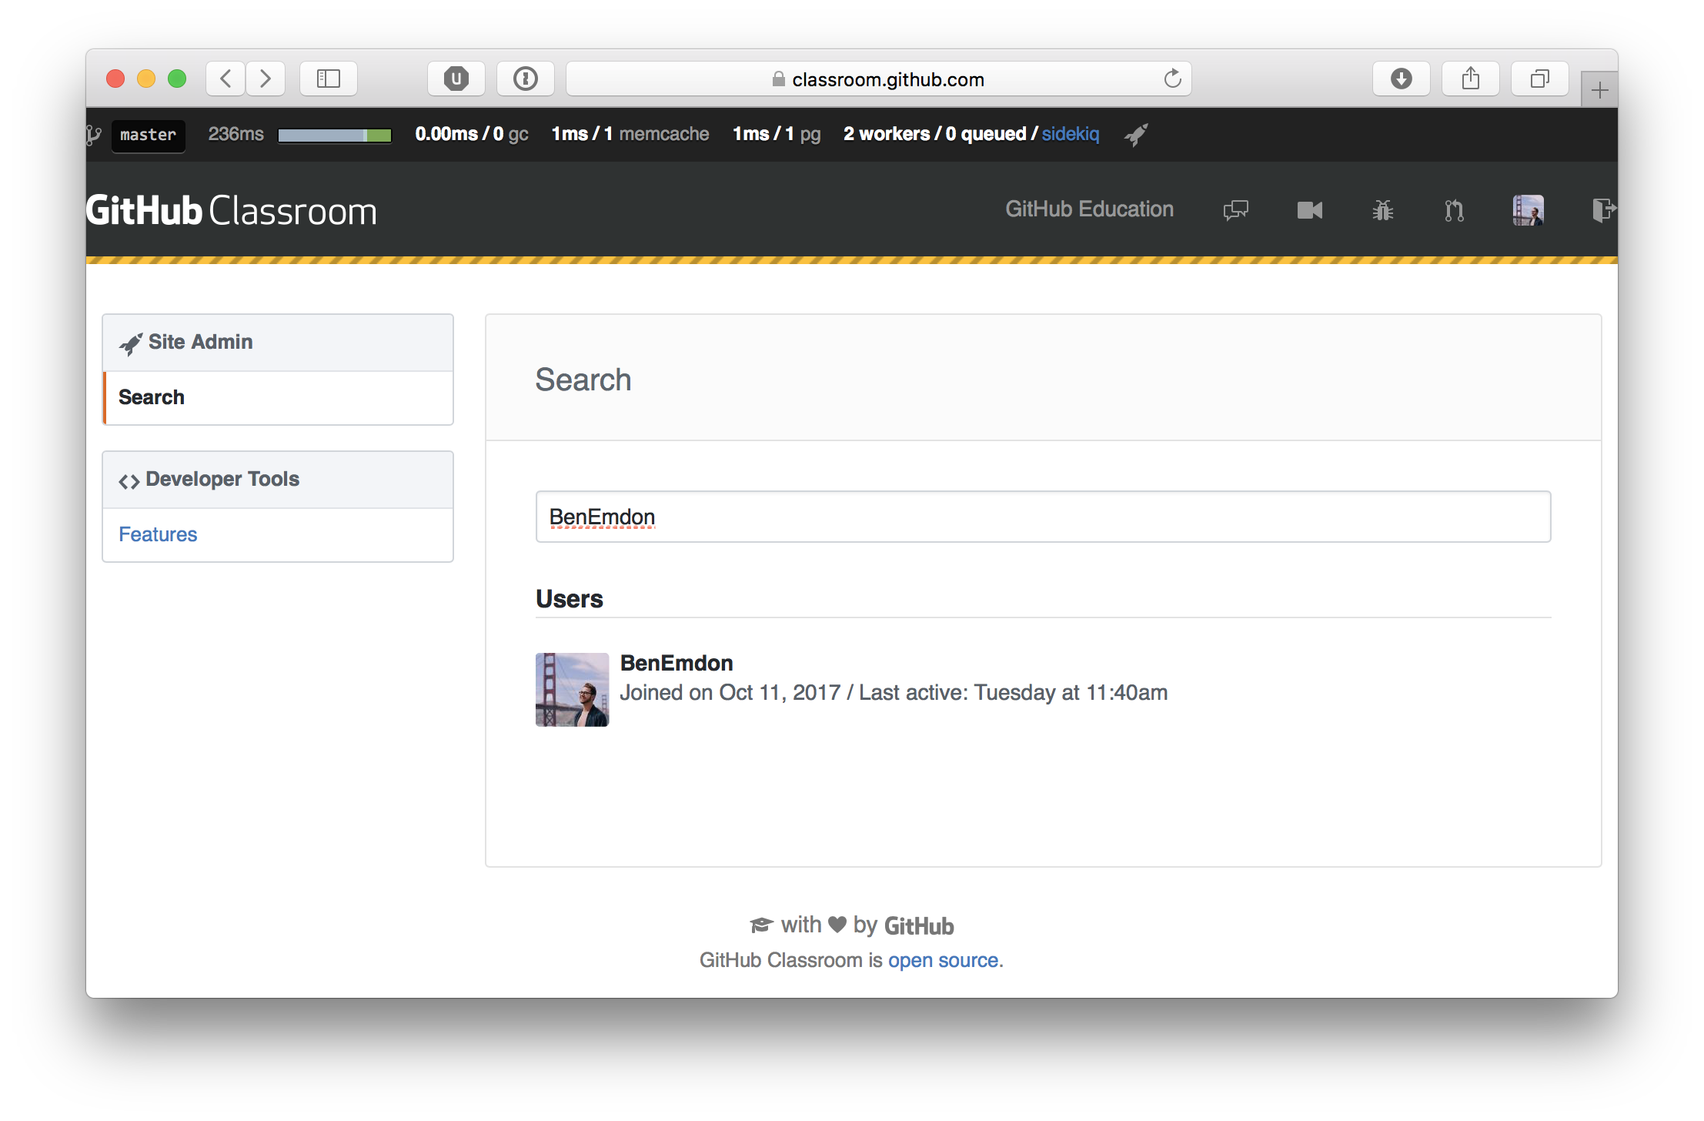
Task: Open the Safari downloads button
Action: coord(1402,79)
